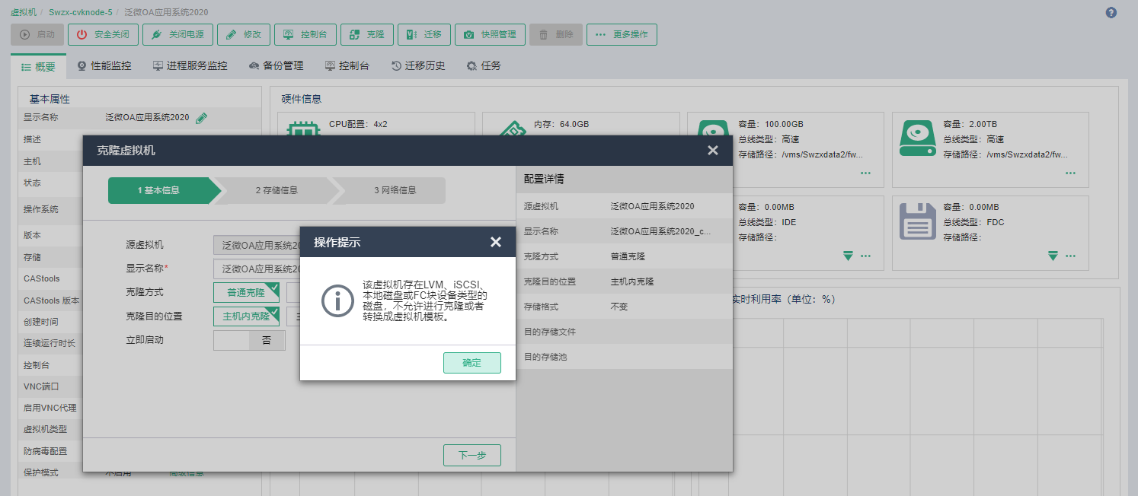Select the 2.00TB hard disk icon
The height and width of the screenshot is (496, 1138).
click(916, 137)
